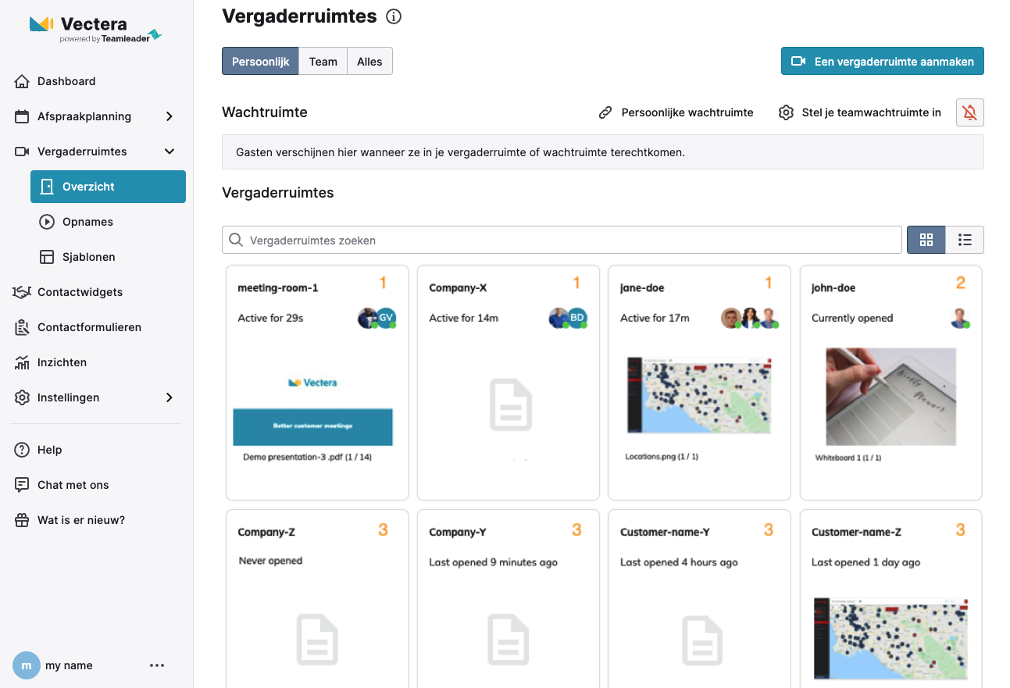Click the Vergaderruimtes zoeken search field

(x=562, y=241)
